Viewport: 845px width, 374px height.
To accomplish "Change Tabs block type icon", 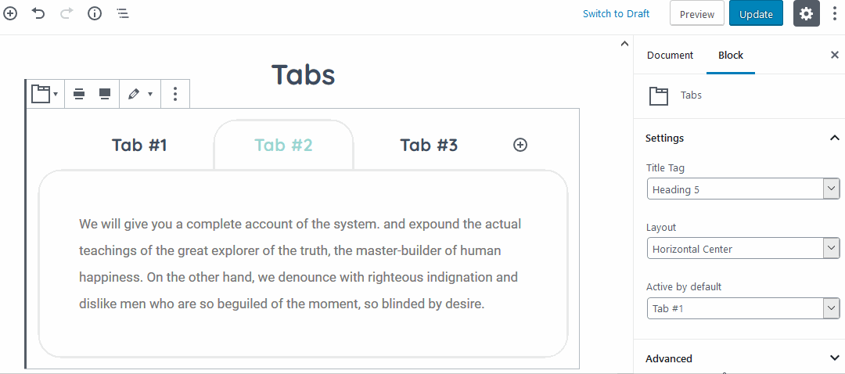I will (45, 94).
